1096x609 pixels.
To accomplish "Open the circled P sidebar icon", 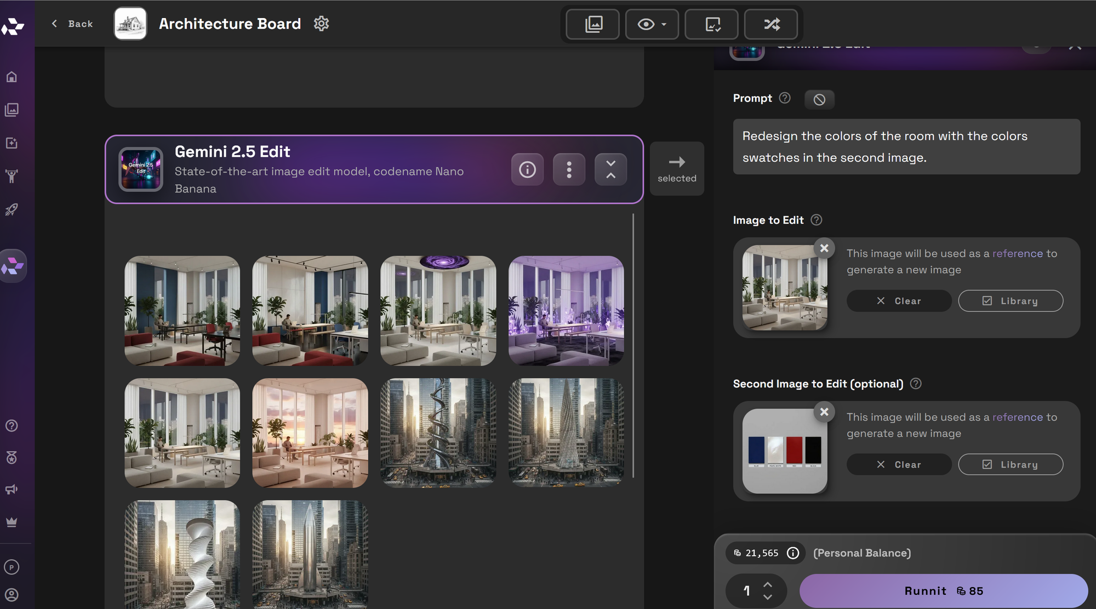I will pos(12,567).
